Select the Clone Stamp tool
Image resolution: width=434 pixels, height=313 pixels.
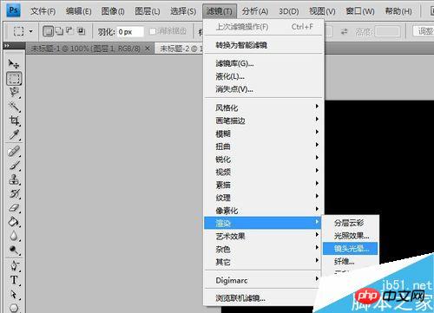pyautogui.click(x=14, y=179)
